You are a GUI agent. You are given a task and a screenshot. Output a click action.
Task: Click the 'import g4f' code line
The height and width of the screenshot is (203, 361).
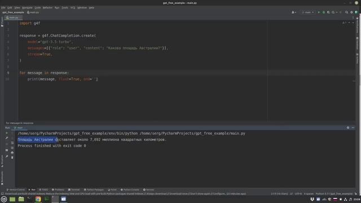(30, 23)
